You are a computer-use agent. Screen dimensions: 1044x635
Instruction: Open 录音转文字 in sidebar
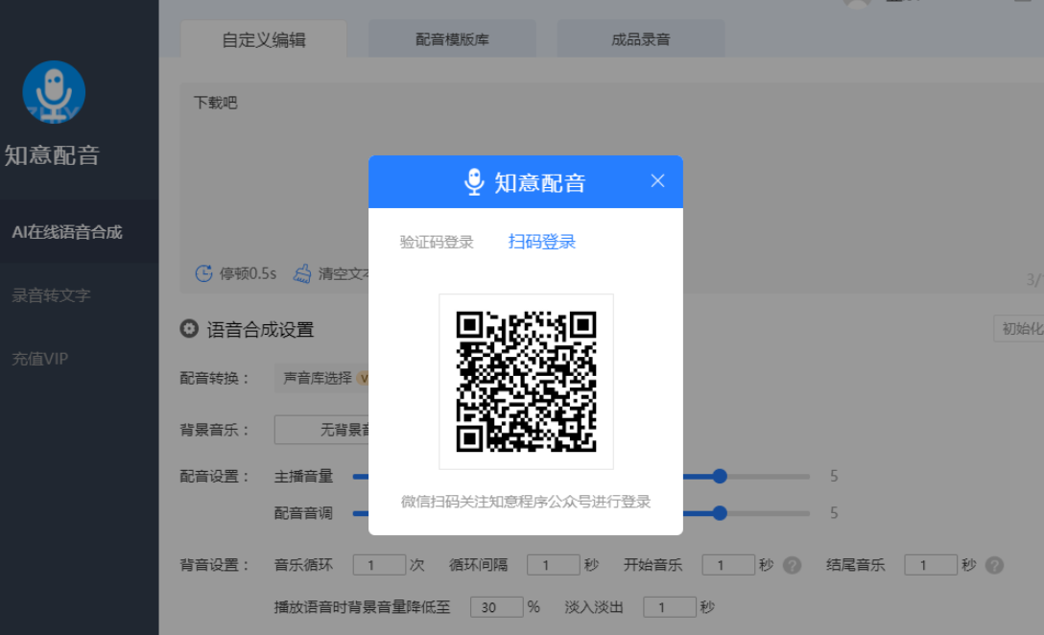[51, 295]
